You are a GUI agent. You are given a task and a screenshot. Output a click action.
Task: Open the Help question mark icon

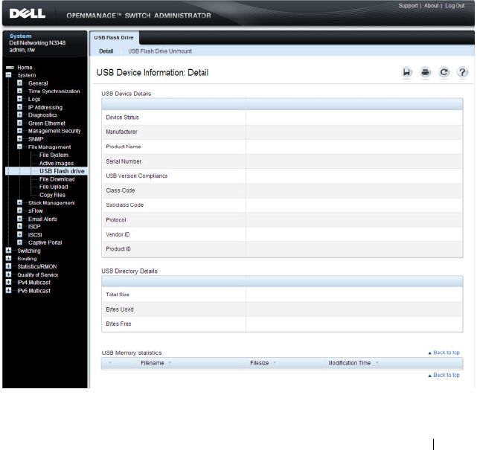(x=462, y=72)
